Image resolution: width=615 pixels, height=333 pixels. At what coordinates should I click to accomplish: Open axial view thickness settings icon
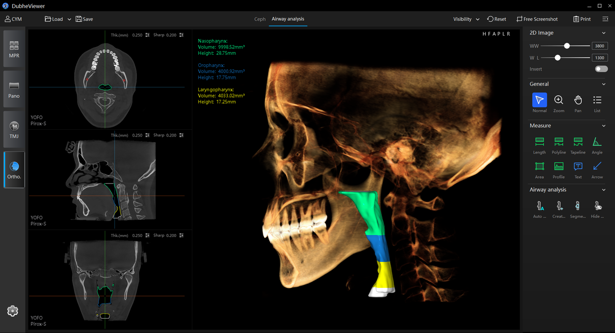148,35
